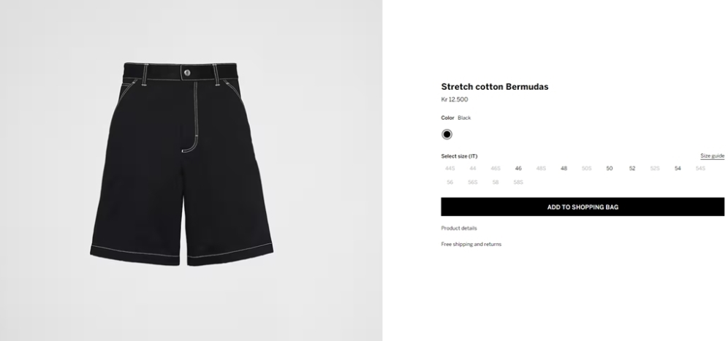
Task: Open the Size guide link
Action: point(712,156)
